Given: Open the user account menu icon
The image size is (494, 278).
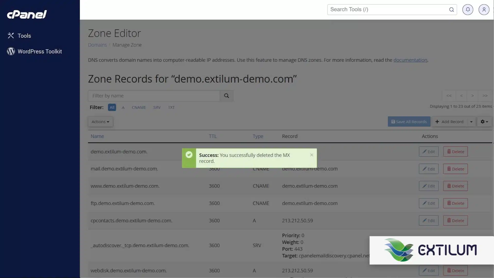Looking at the screenshot, I should tap(484, 10).
